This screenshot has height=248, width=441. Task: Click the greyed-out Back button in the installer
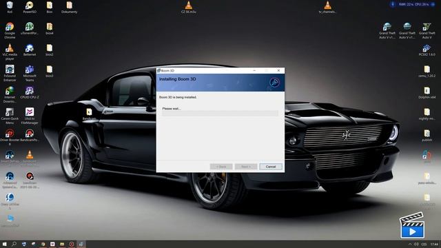click(221, 167)
